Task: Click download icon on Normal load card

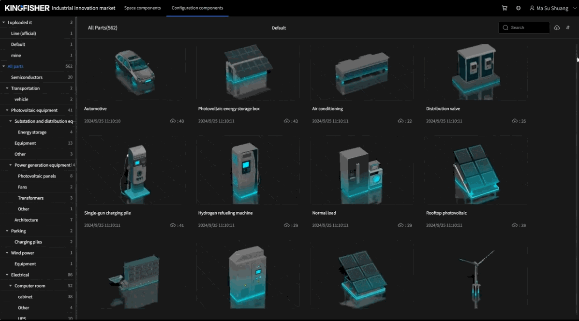Action: pos(401,225)
